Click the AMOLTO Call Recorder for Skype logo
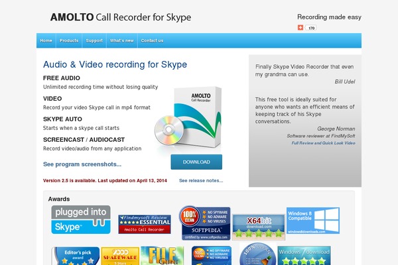This screenshot has width=398, height=265. coord(121,17)
